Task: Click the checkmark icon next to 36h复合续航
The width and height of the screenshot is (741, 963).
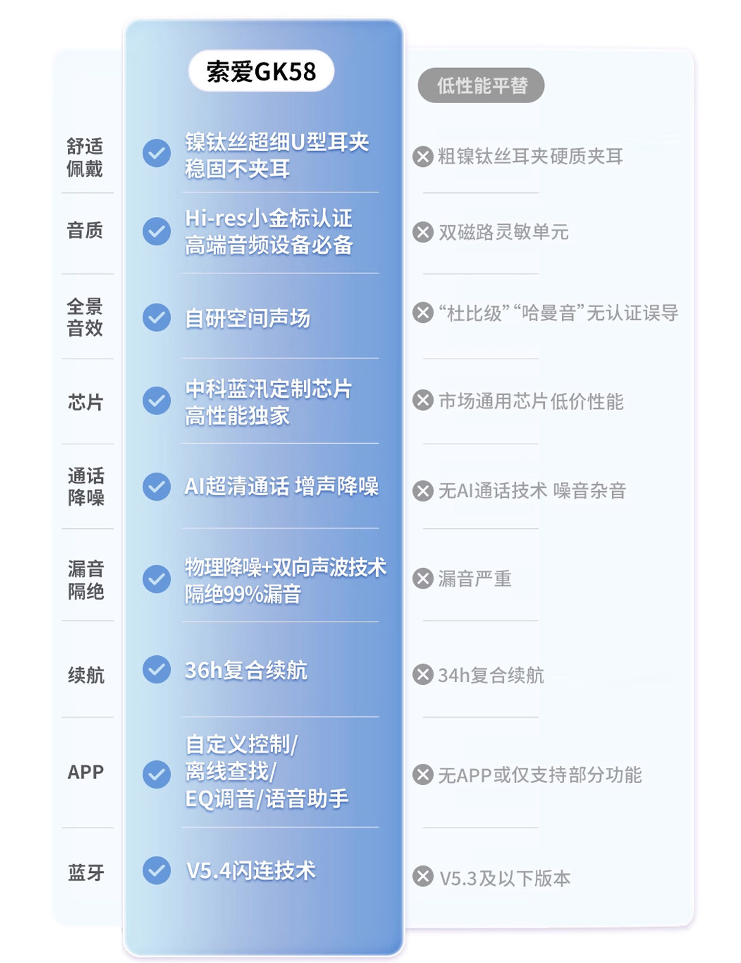Action: click(156, 670)
